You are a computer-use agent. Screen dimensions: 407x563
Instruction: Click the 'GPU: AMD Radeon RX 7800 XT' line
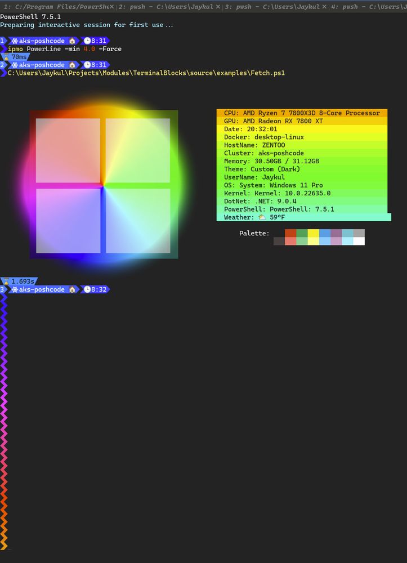tap(302, 121)
